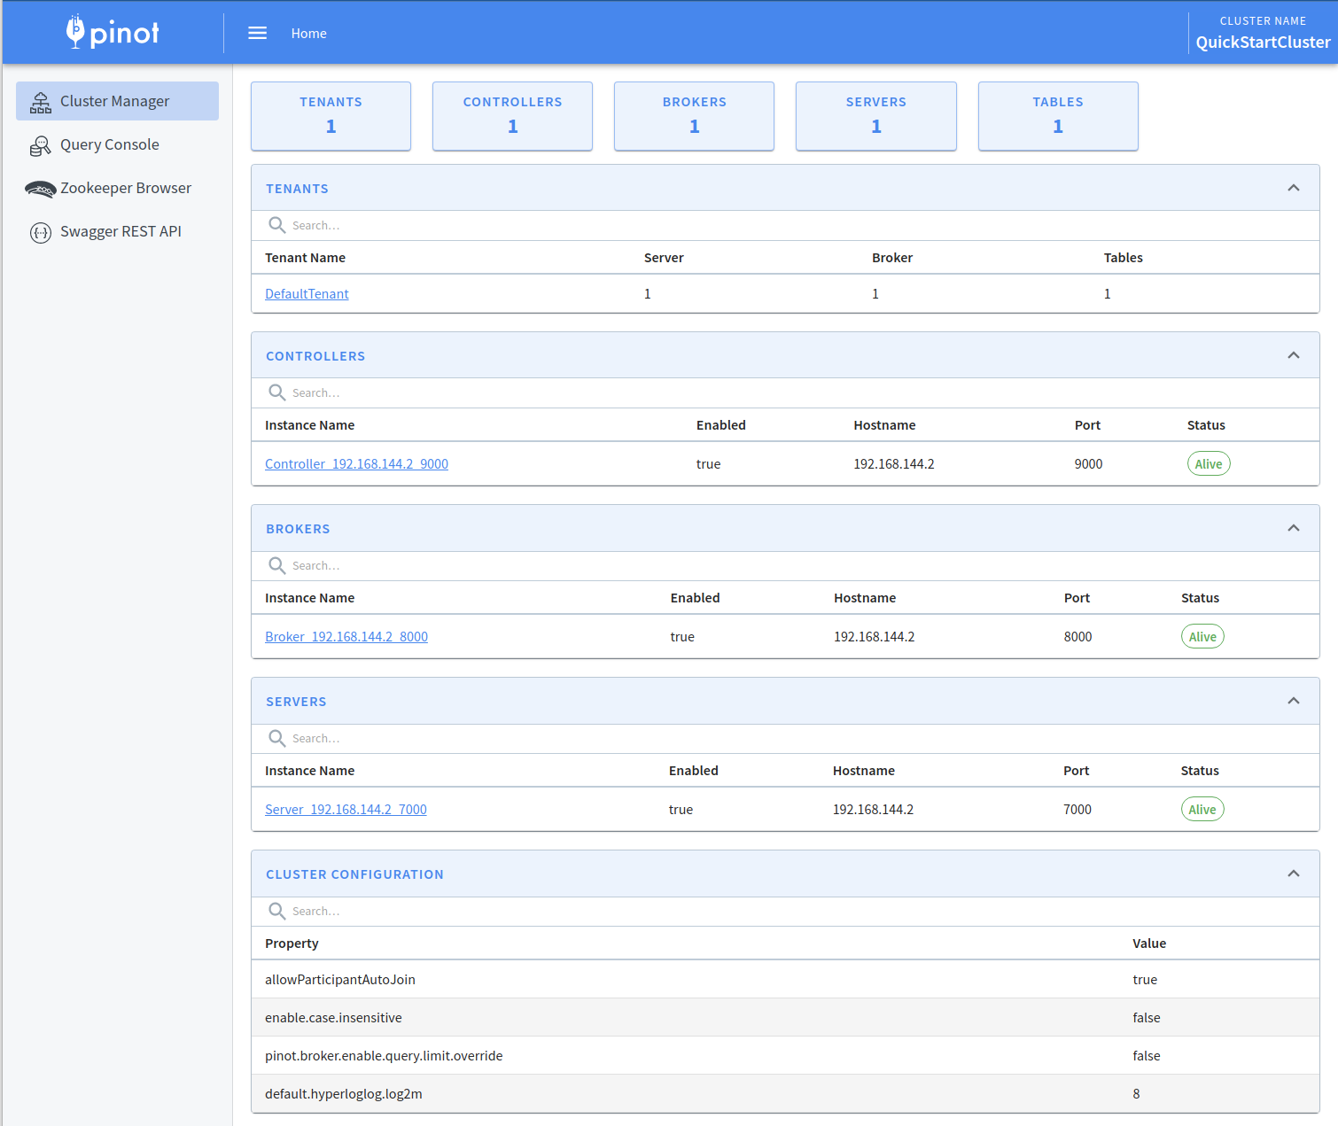Click the Tables count card
The image size is (1338, 1126).
(1057, 116)
